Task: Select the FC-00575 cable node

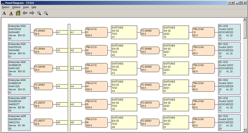Action: (x=43, y=104)
